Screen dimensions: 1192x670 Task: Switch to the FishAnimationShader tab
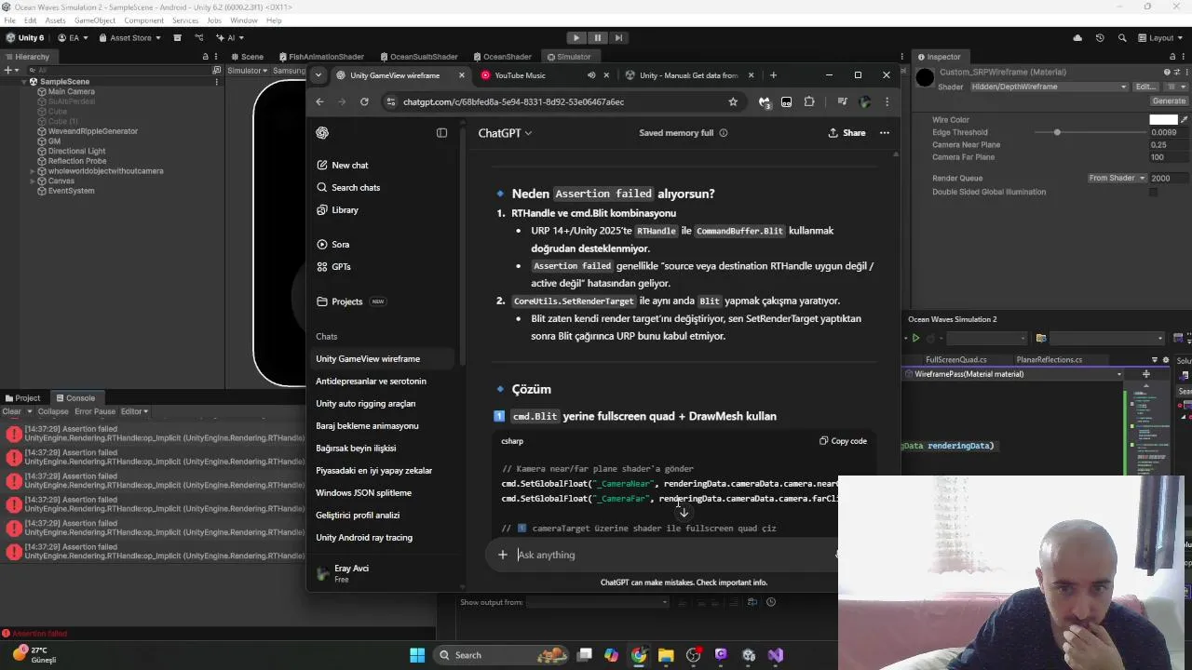[x=320, y=57]
